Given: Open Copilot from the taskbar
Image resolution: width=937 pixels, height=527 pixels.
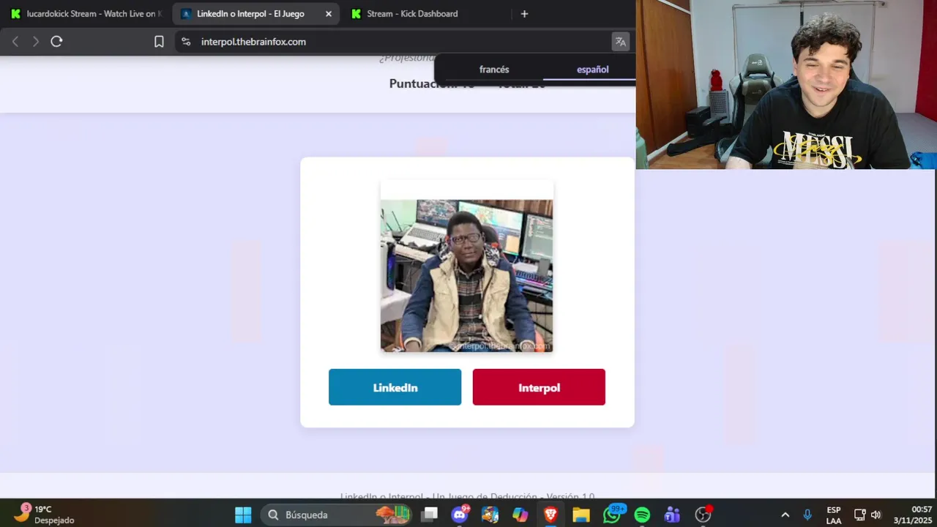Looking at the screenshot, I should click(520, 515).
